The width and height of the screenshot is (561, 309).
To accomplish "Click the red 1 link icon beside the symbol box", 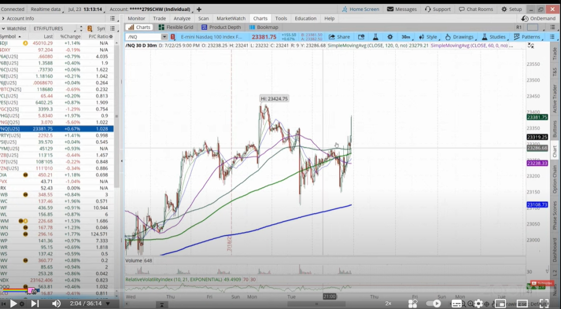I will (173, 37).
